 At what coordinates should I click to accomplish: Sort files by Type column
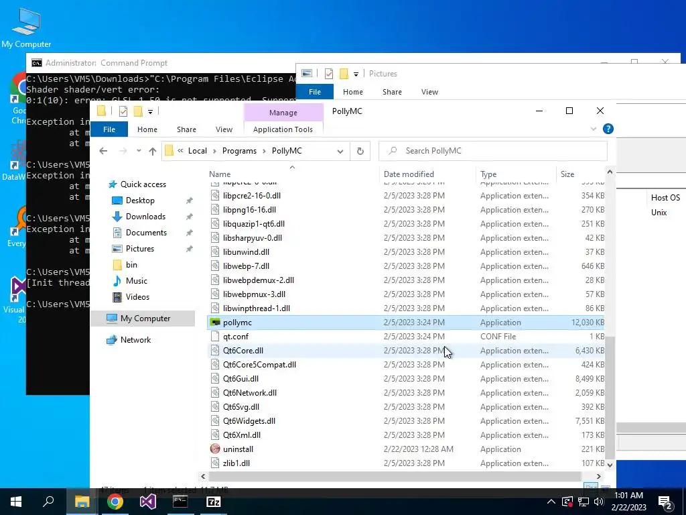(x=515, y=174)
